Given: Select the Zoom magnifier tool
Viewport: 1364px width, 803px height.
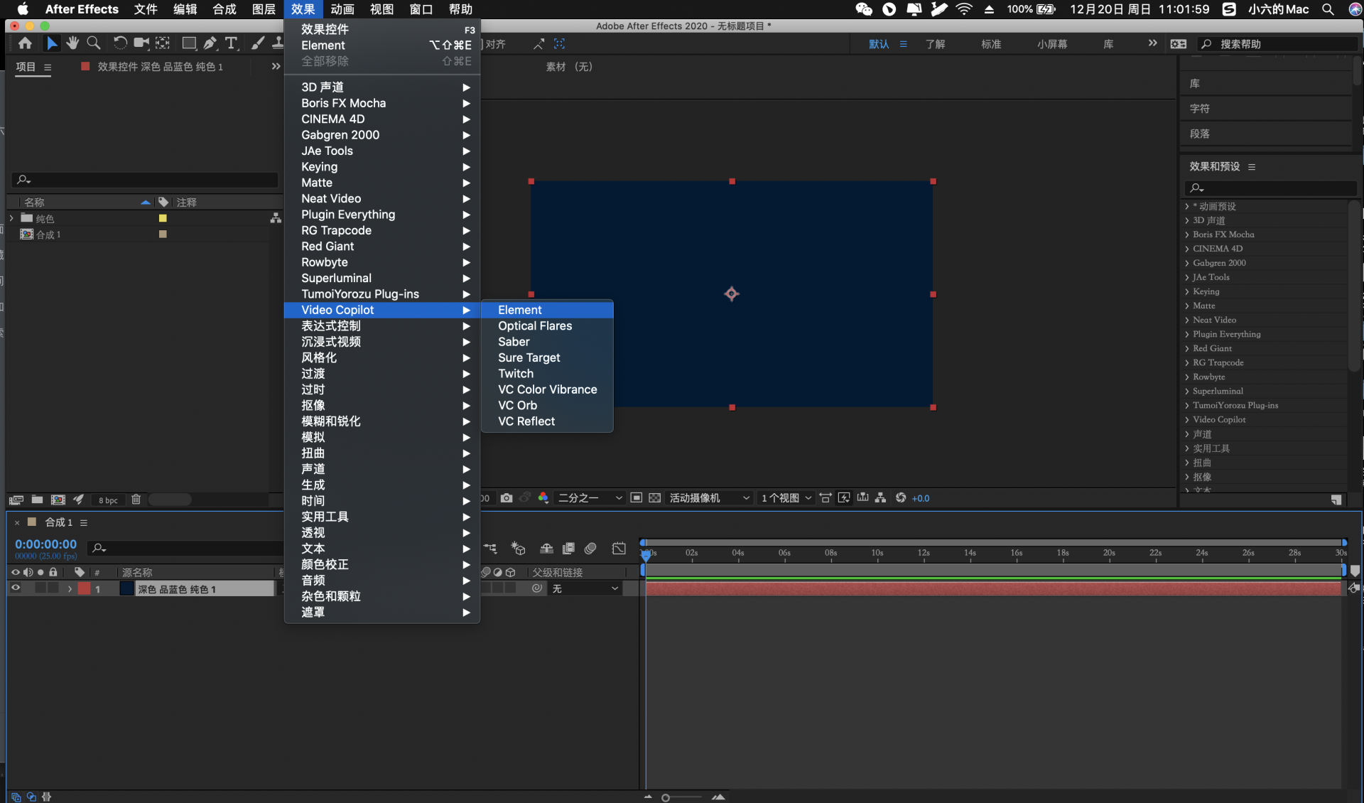Looking at the screenshot, I should [93, 43].
